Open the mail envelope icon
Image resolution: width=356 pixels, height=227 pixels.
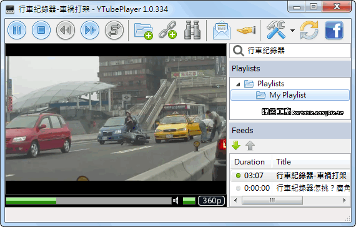[x=222, y=30]
